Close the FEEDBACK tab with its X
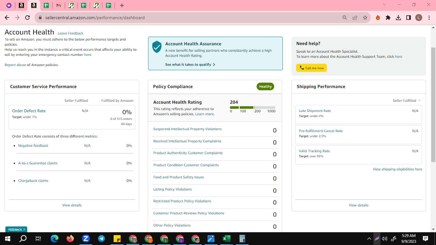This screenshot has width=436, height=245. (x=24, y=229)
